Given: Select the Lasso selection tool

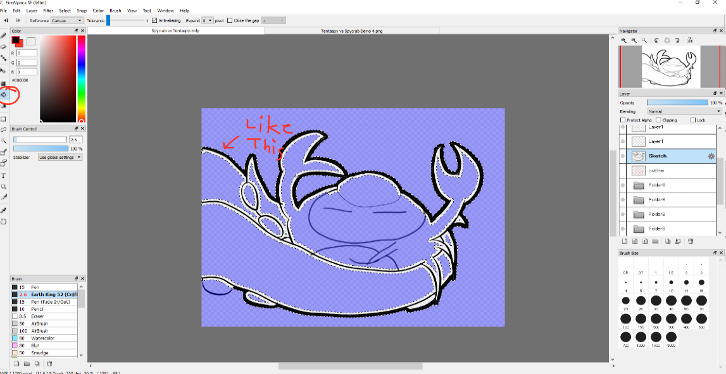Looking at the screenshot, I should 3,130.
